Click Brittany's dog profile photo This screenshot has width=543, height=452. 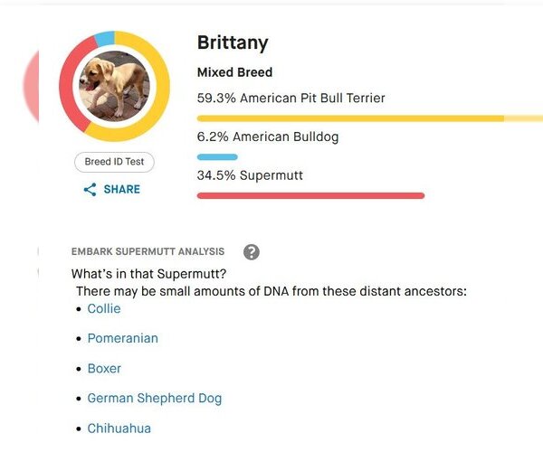115,86
